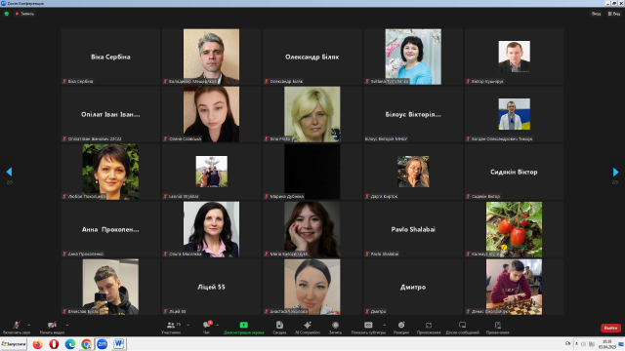Image resolution: width=625 pixels, height=351 pixels.
Task: Select Сидякін Віктор participant tile
Action: point(514,172)
